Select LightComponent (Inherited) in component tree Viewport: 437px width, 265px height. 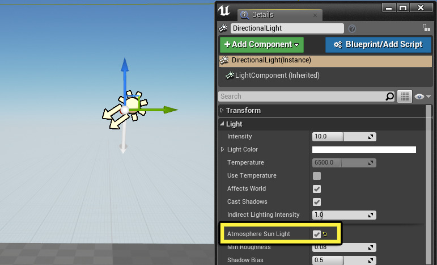coord(277,75)
